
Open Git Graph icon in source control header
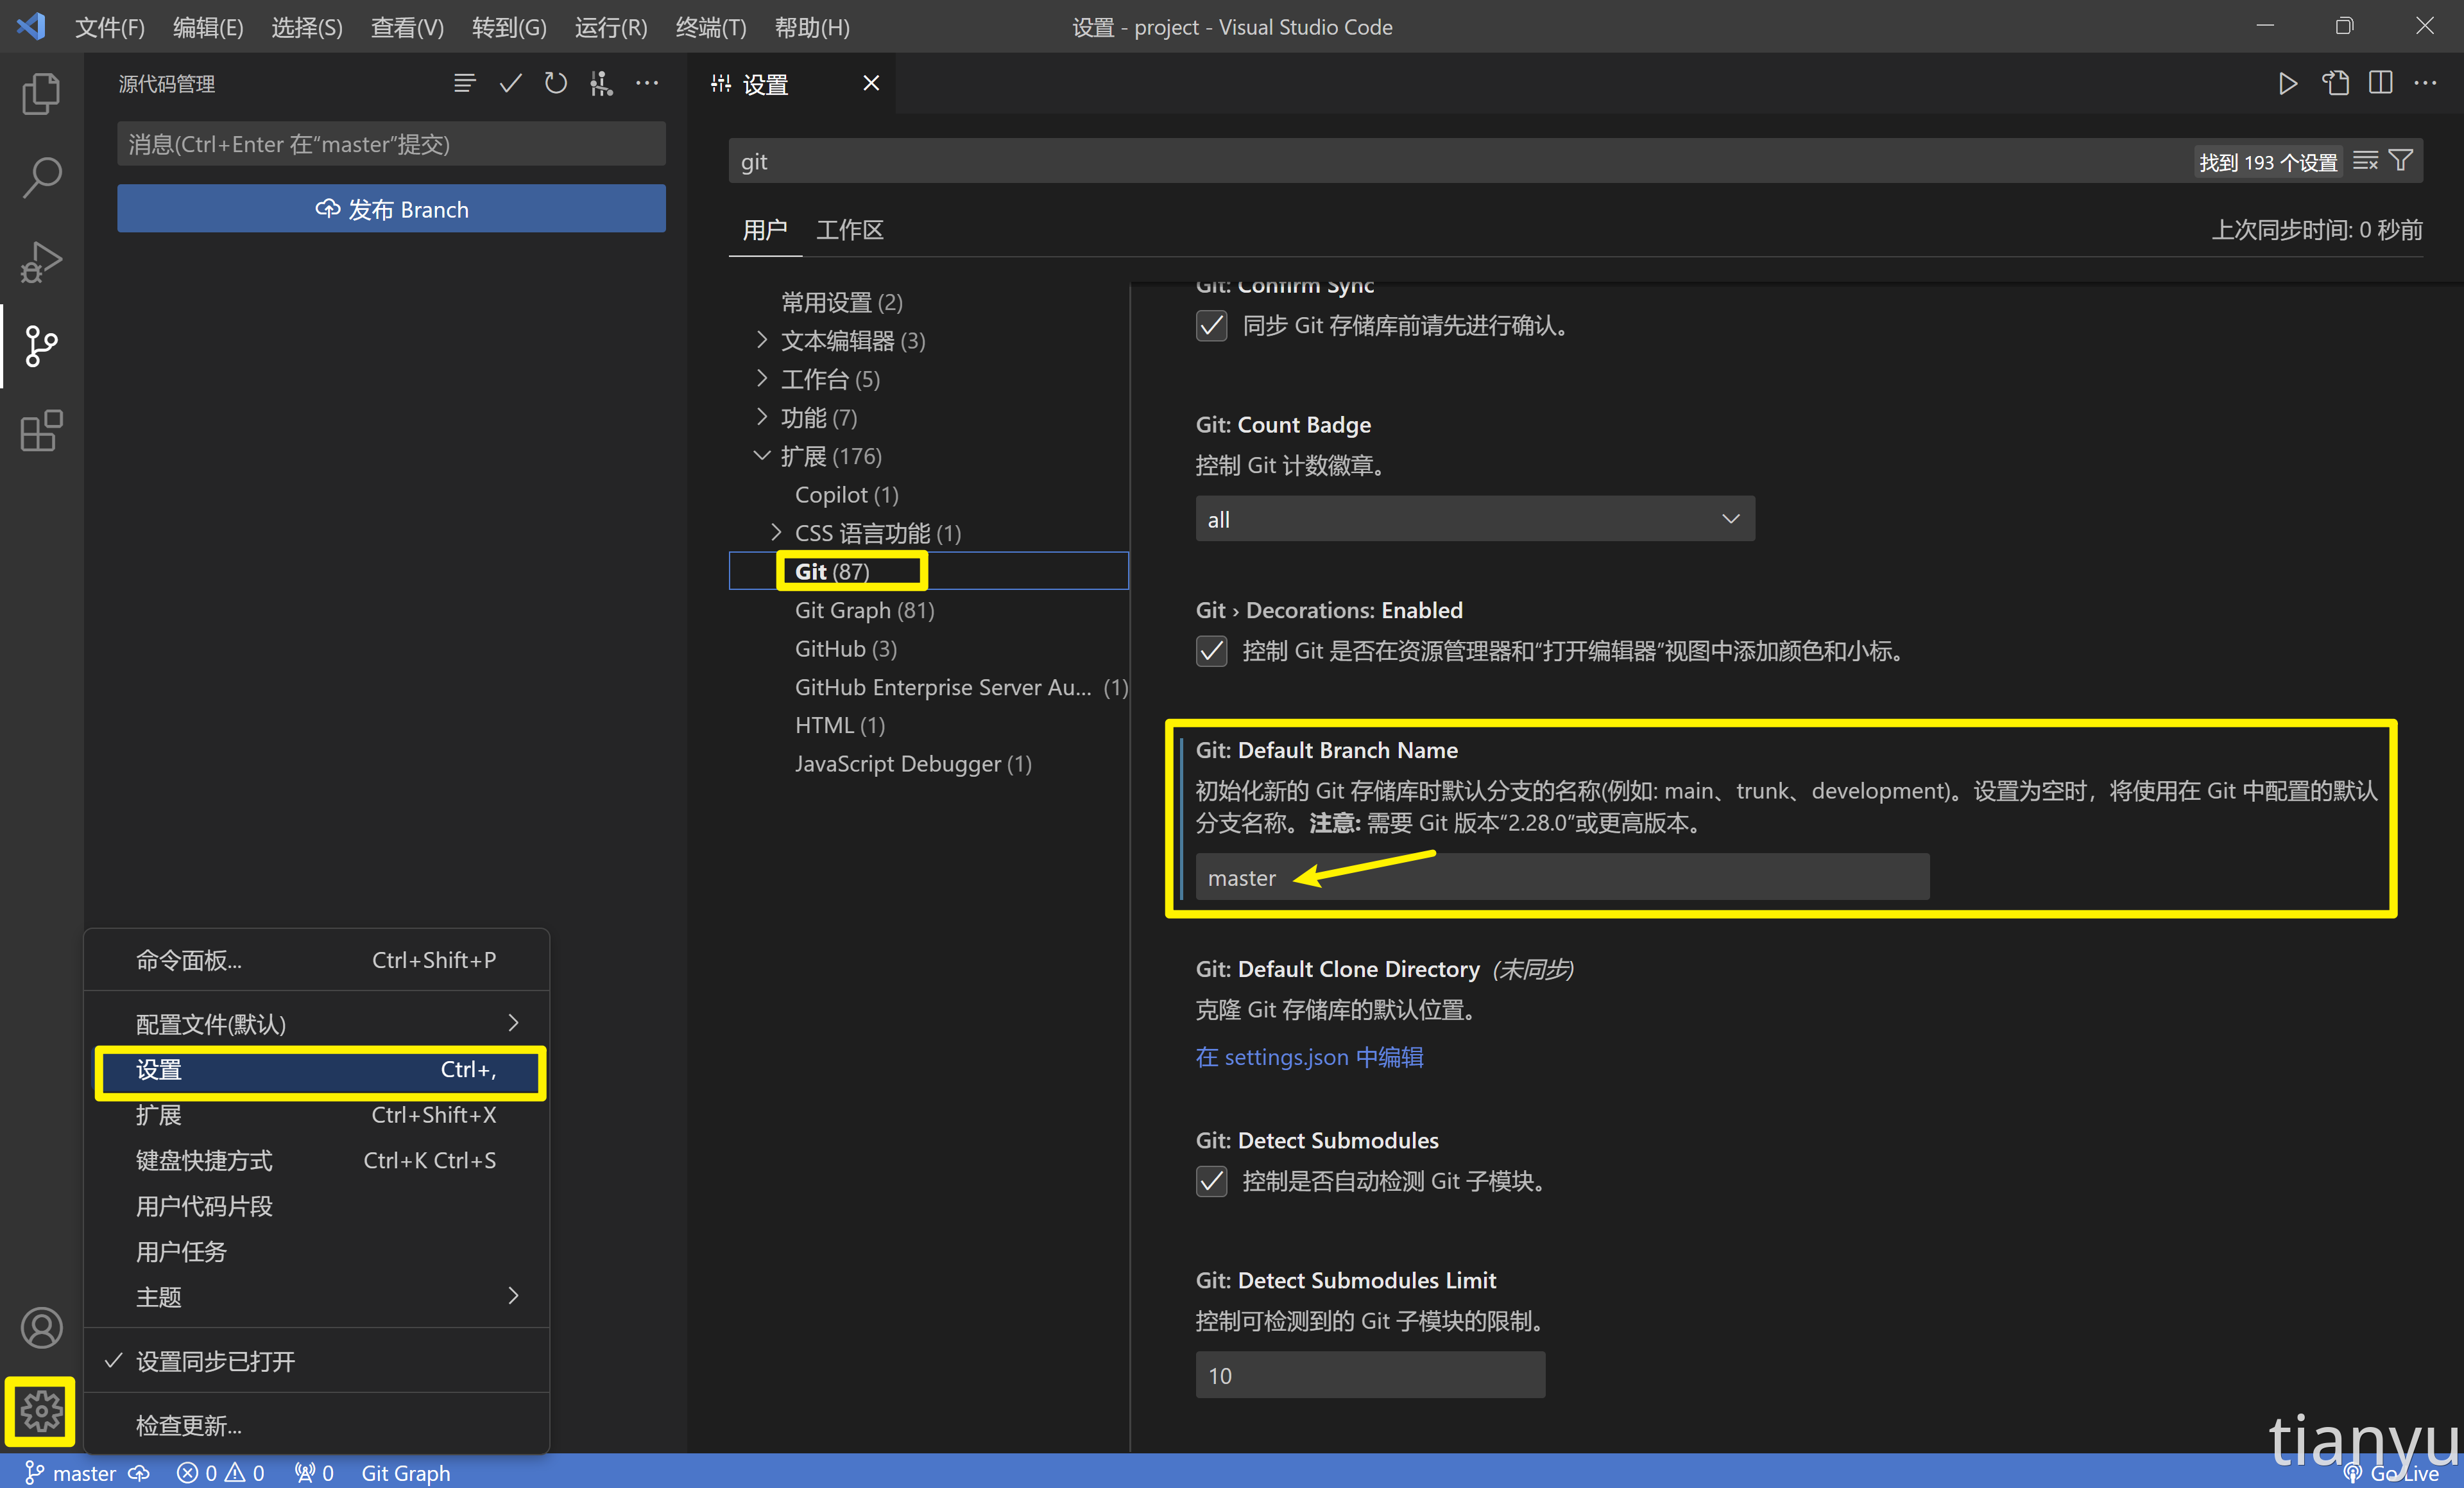(601, 83)
